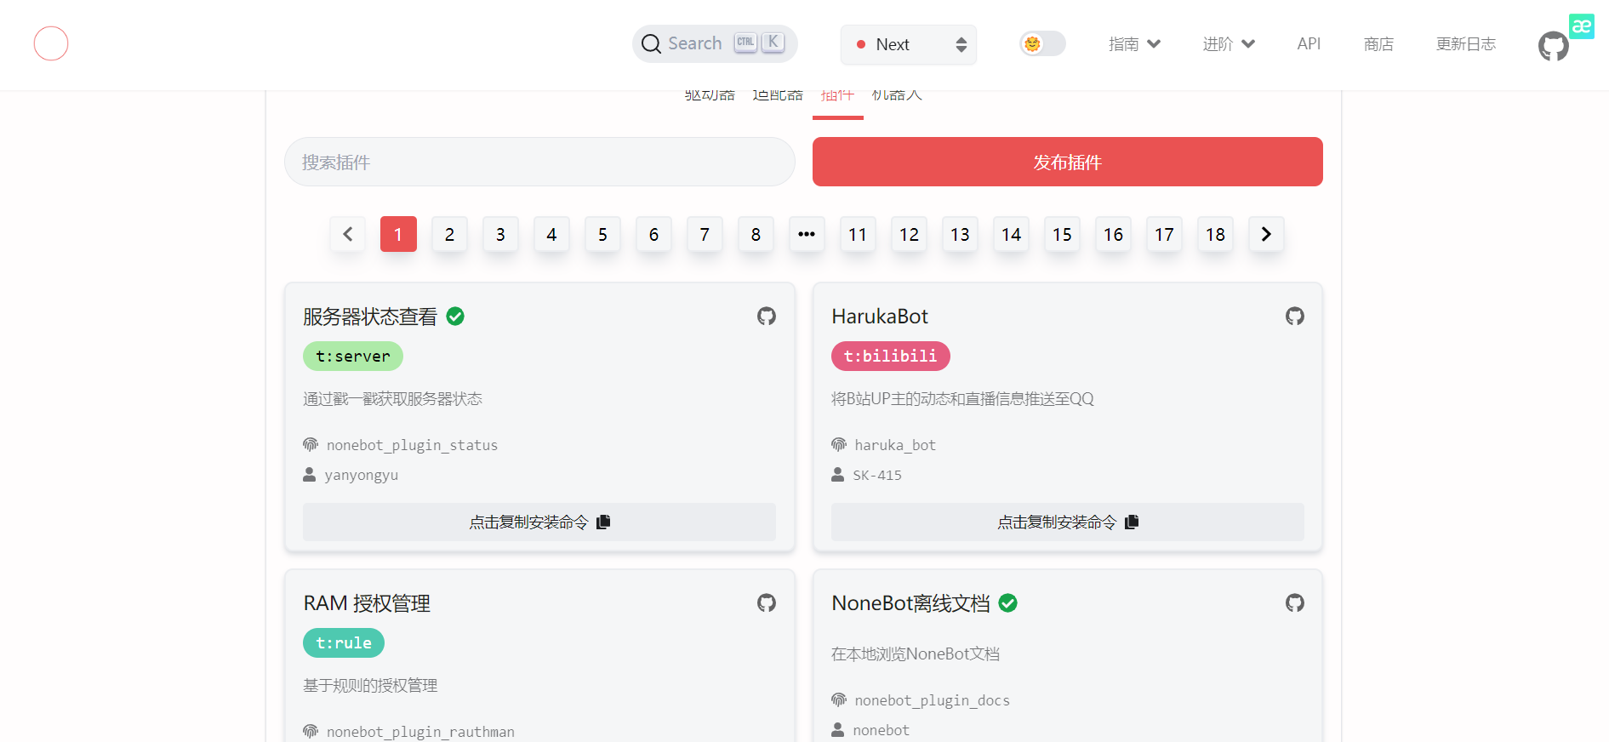Select pagination page 15
Screen dimensions: 1609x742
coord(1062,234)
